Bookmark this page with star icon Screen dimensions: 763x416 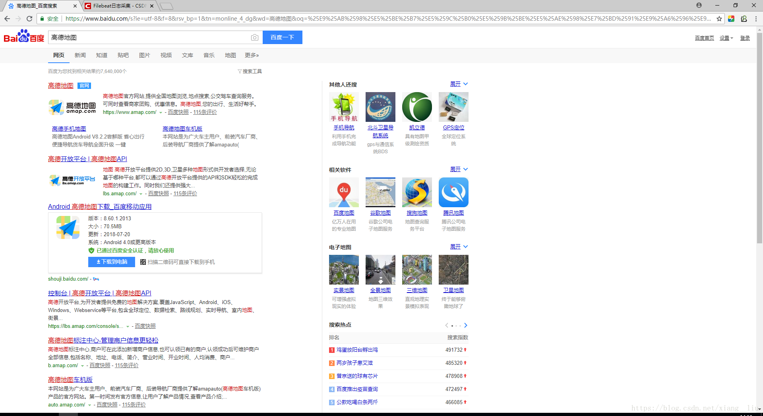point(719,19)
